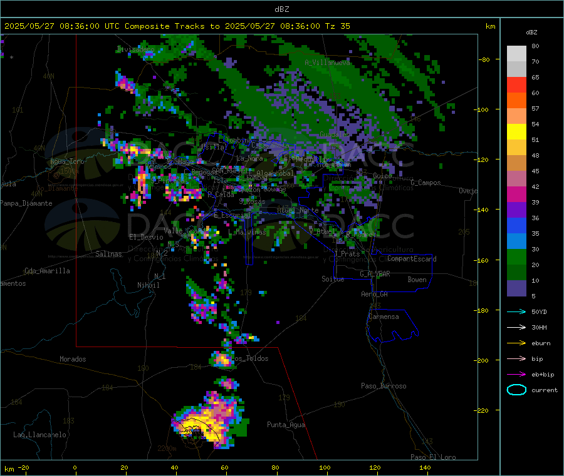Click the A_Villanueva place label
The height and width of the screenshot is (476, 564).
click(x=327, y=63)
